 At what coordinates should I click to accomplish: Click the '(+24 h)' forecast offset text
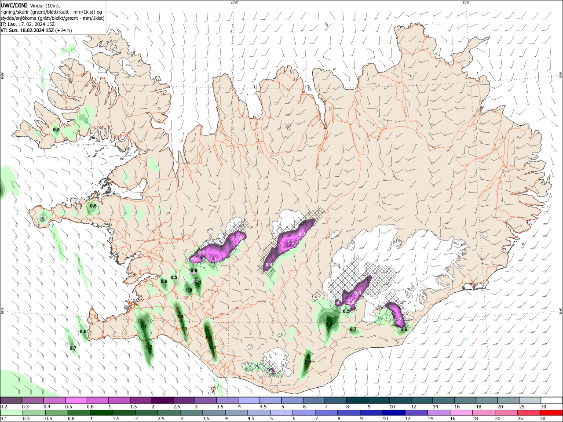pyautogui.click(x=64, y=30)
